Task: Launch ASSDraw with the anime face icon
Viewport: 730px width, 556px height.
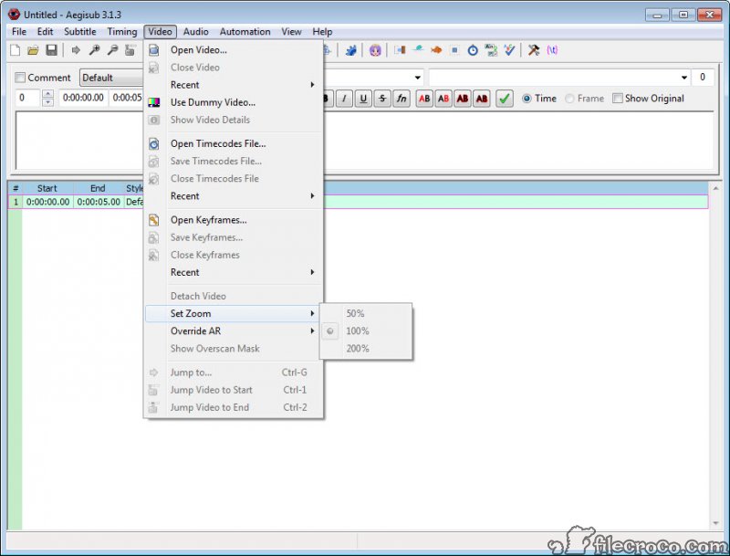Action: pos(375,50)
